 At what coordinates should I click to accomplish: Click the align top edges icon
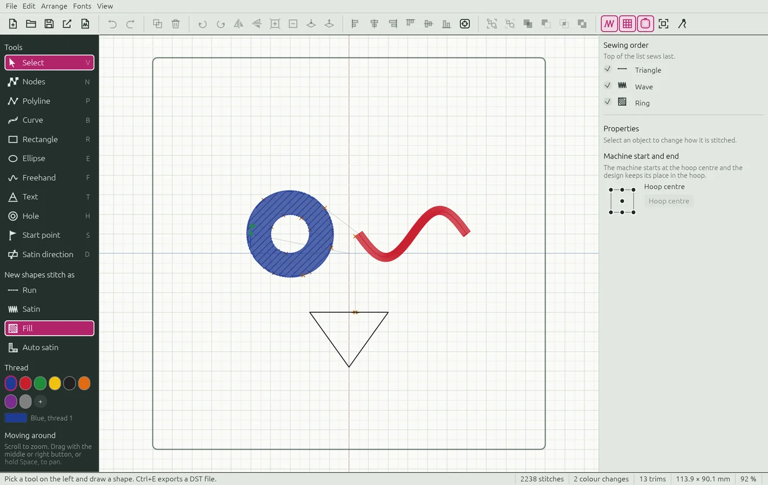click(411, 24)
